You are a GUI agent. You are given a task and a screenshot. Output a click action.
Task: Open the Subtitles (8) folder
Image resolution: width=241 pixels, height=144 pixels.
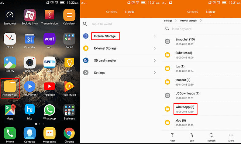[201, 55]
